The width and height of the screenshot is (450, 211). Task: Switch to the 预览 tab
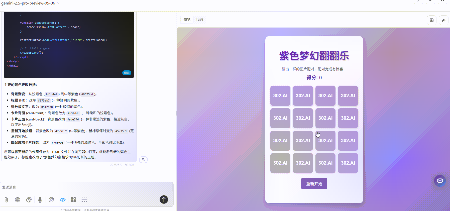coord(187,19)
